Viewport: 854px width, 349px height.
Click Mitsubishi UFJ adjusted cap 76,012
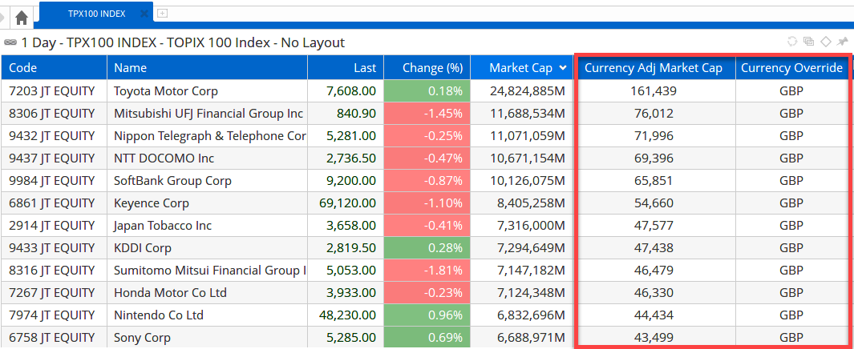coord(654,114)
